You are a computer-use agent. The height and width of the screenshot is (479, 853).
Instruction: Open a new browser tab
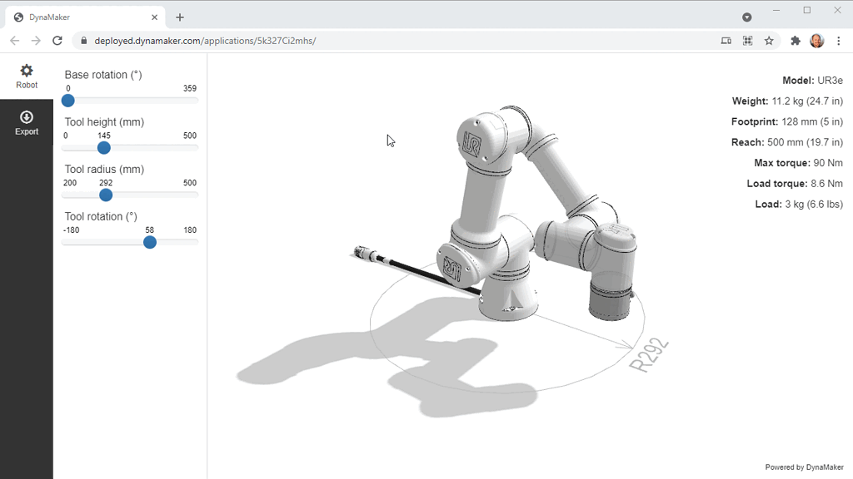(180, 16)
